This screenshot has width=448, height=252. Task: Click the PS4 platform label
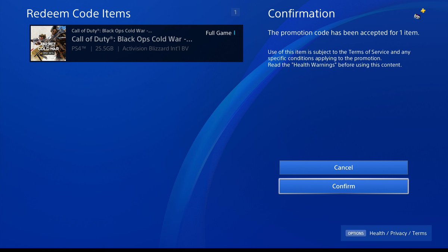(79, 49)
